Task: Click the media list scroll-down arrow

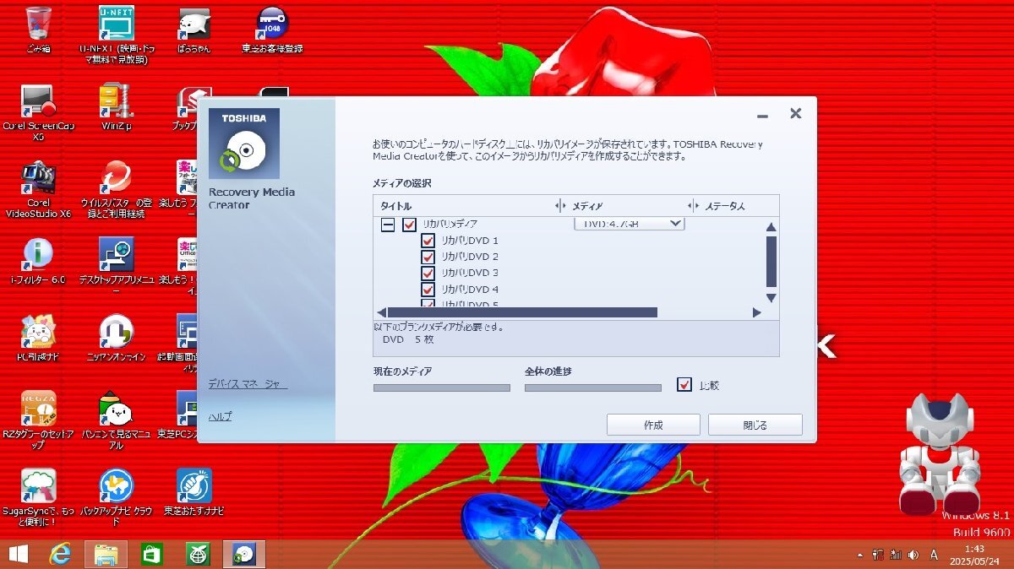Action: click(771, 297)
